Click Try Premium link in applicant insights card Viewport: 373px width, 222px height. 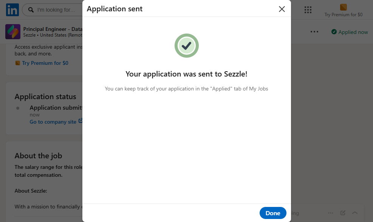[45, 63]
